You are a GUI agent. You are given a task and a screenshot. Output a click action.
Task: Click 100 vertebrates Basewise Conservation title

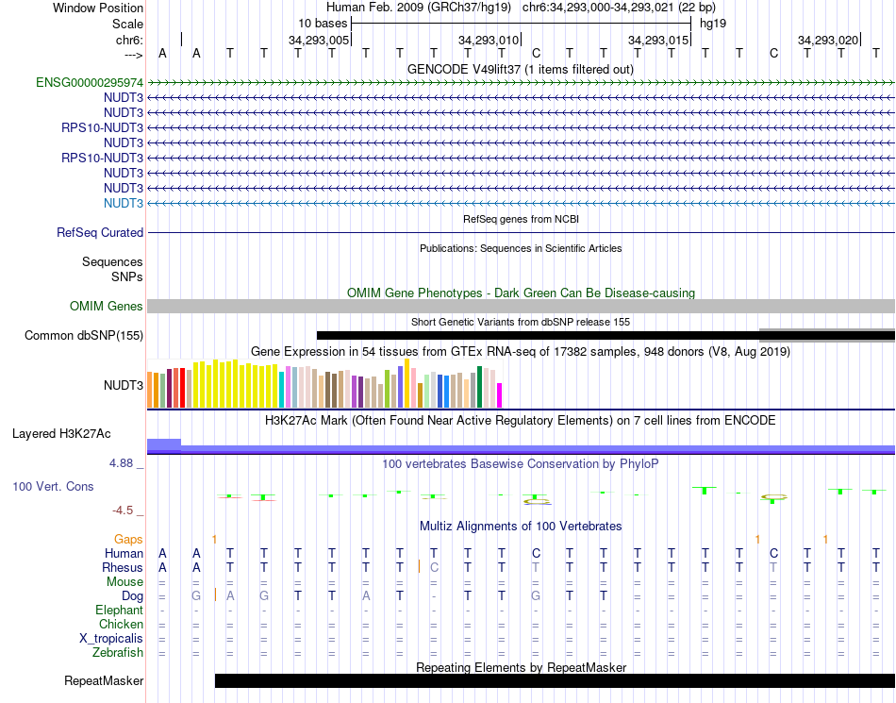click(521, 463)
